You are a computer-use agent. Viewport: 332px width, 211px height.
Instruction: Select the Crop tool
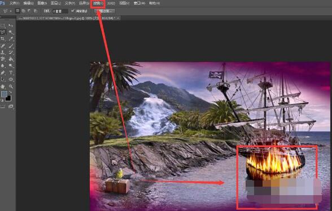[x=3, y=39]
